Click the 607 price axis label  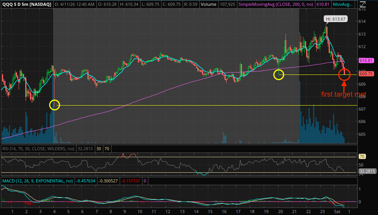click(x=362, y=109)
